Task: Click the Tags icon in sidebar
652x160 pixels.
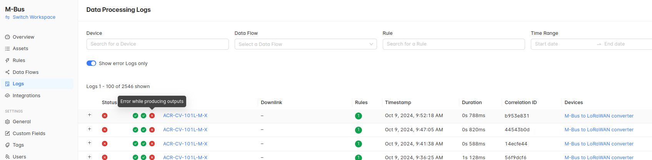Action: point(7,145)
